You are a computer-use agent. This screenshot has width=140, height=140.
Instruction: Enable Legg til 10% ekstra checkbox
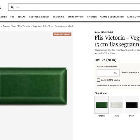coord(98,80)
